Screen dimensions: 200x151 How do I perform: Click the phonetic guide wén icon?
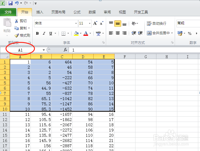pos(98,33)
